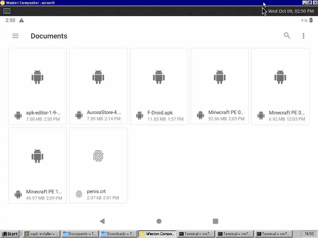
Task: Open the F-Droid.apk large Android icon
Action: pos(159,77)
